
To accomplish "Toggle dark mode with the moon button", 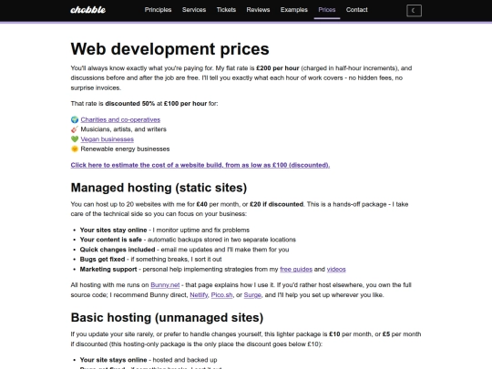I will (414, 10).
